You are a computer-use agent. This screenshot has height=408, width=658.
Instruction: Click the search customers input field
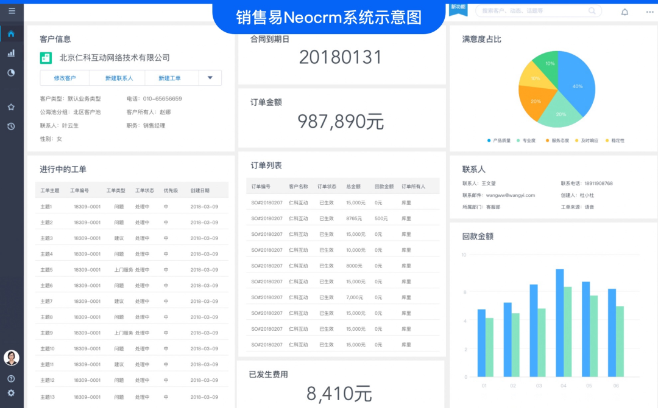tap(530, 11)
